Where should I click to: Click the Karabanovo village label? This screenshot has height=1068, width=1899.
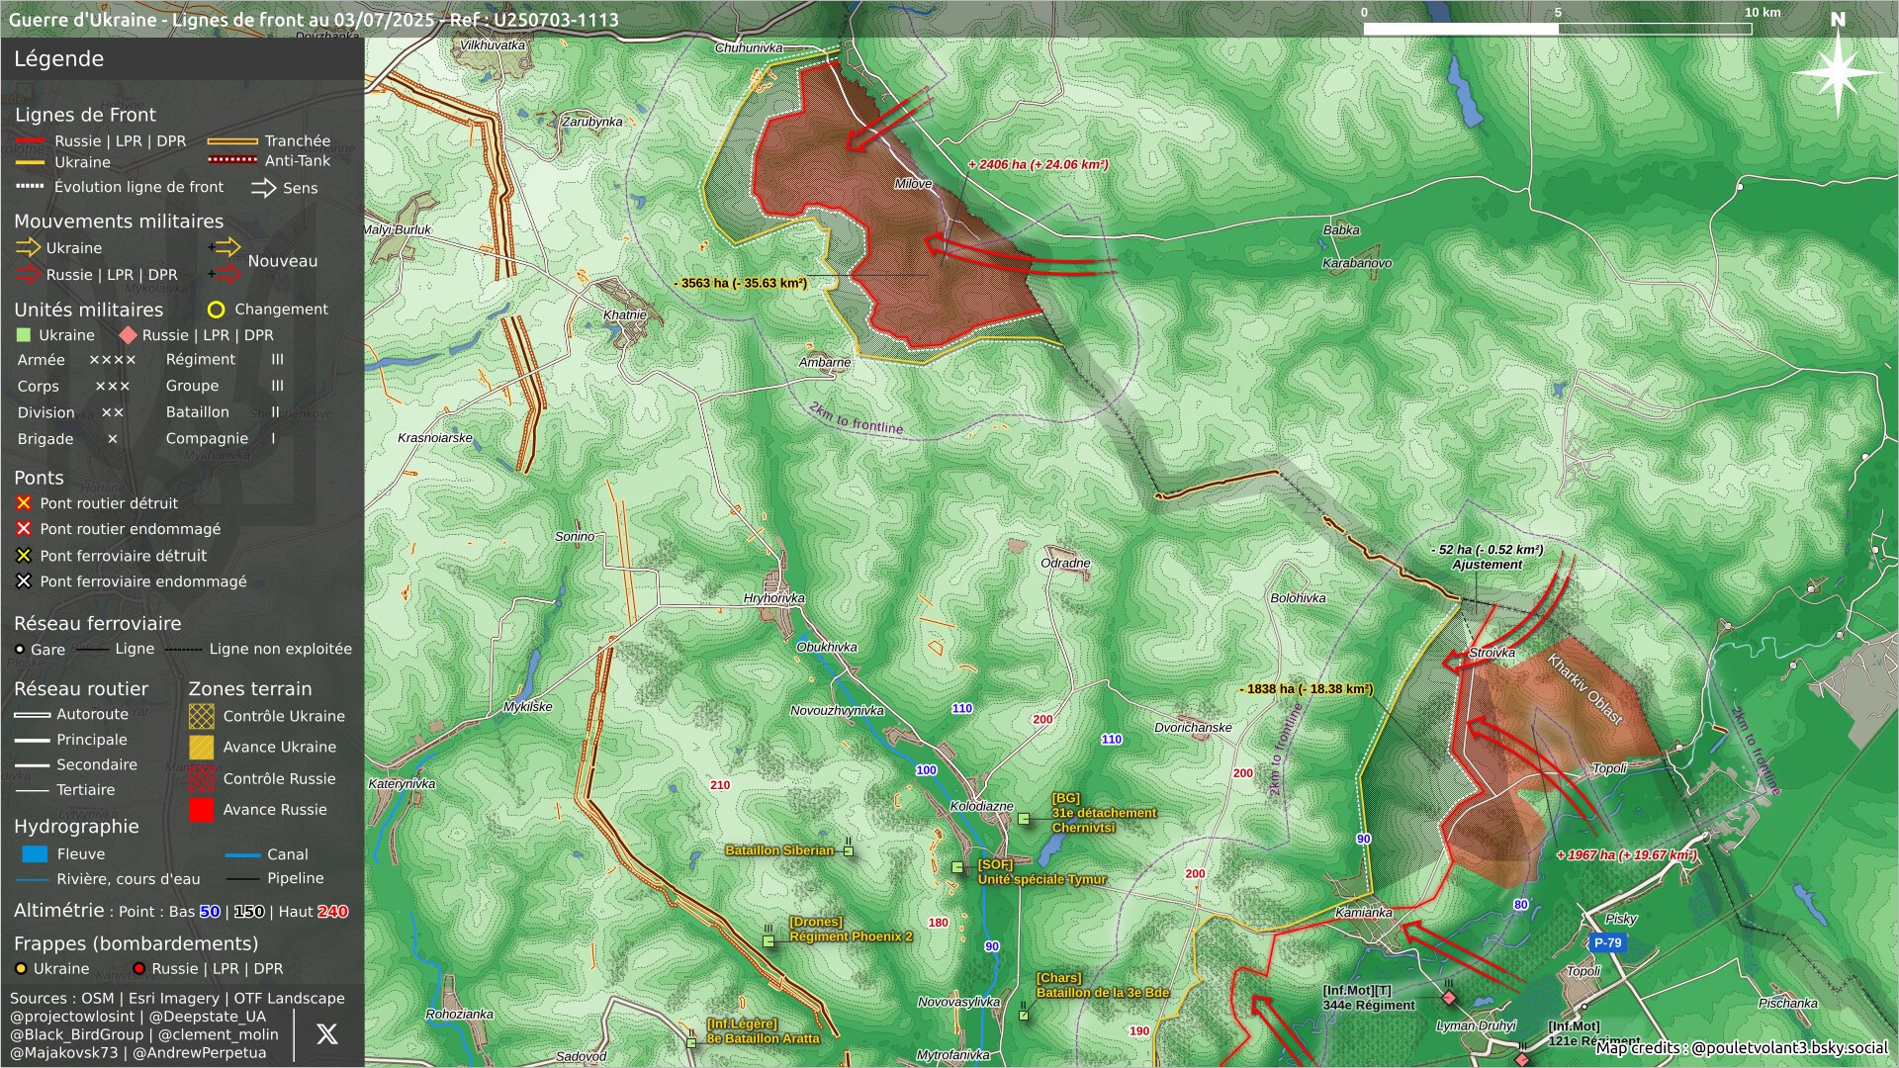click(x=1357, y=264)
